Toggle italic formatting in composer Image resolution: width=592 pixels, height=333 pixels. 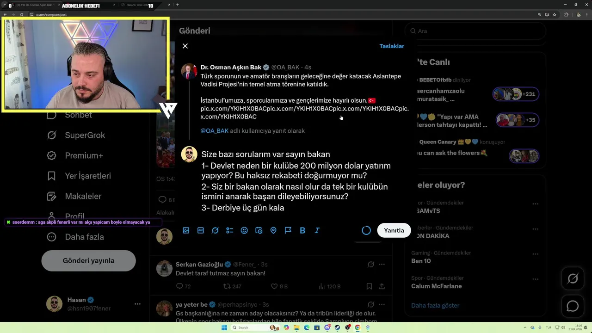coord(317,230)
